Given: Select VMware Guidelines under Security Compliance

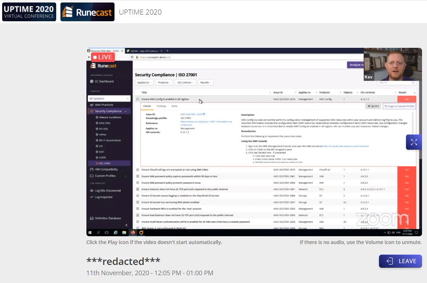Looking at the screenshot, I should (x=108, y=117).
